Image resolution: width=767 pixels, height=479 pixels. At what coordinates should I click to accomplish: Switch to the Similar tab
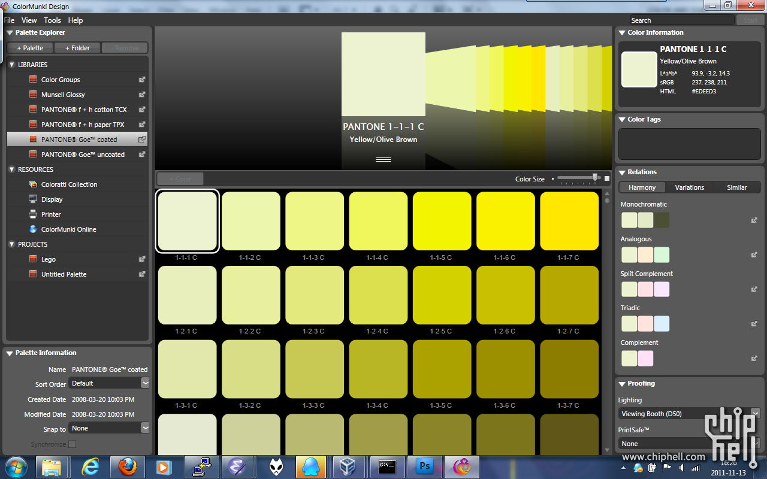point(736,187)
